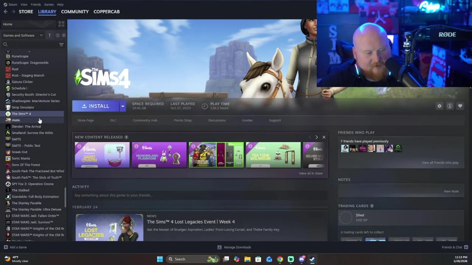Install The Sims 4

click(x=96, y=106)
